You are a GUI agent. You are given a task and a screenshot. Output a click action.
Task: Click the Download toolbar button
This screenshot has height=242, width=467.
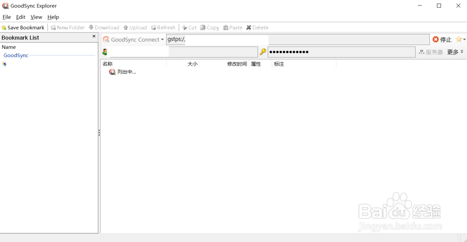click(x=104, y=28)
